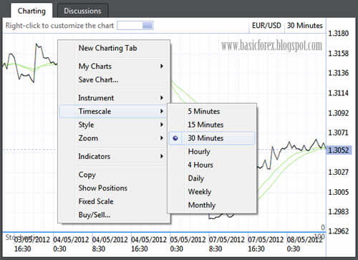
Task: Click Buy/Sell... in context menu
Action: click(x=95, y=215)
